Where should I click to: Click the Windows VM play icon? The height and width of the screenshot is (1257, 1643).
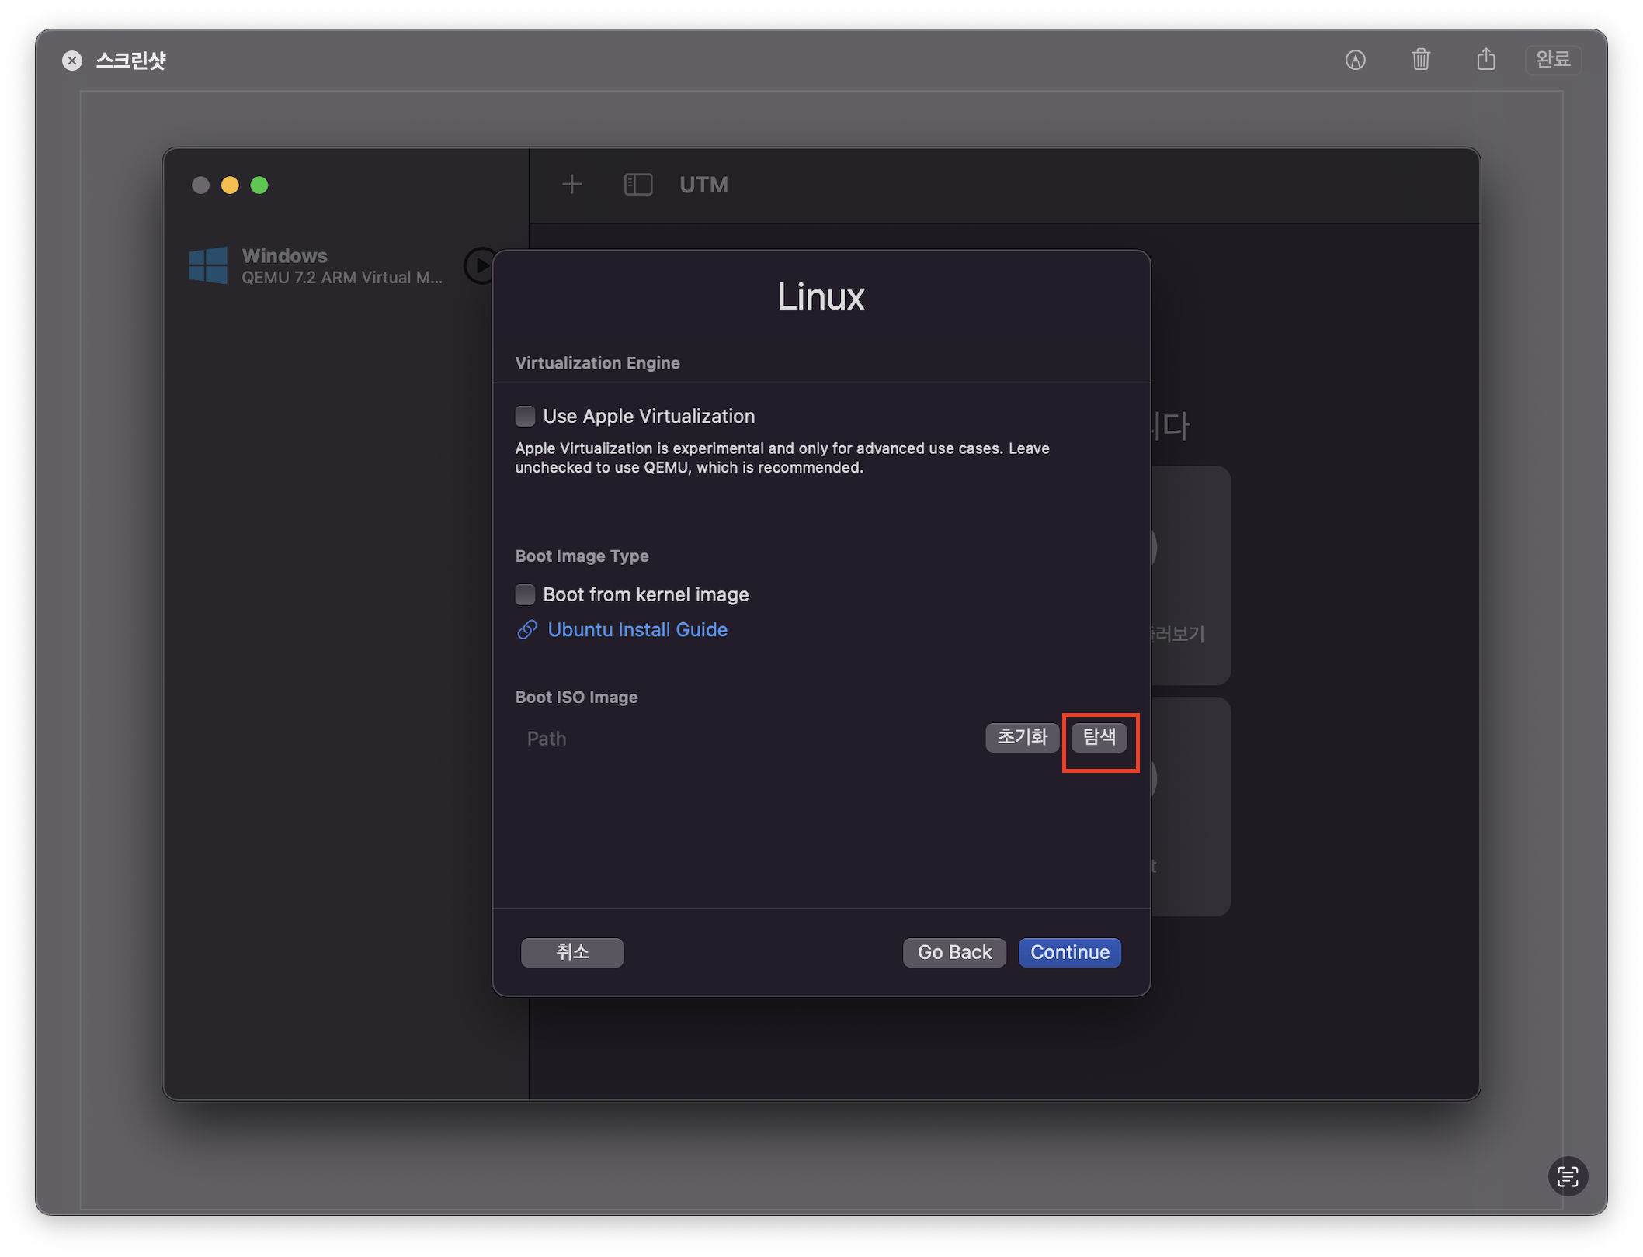click(479, 265)
